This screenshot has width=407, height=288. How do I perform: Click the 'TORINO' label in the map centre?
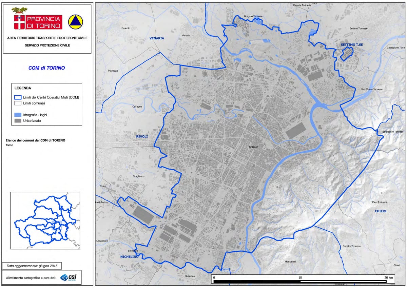coord(253,147)
